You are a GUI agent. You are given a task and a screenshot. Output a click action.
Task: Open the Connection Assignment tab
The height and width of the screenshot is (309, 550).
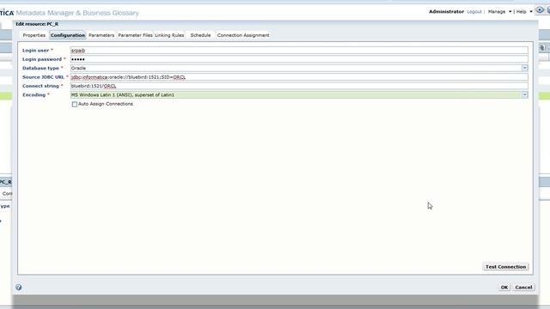(243, 35)
